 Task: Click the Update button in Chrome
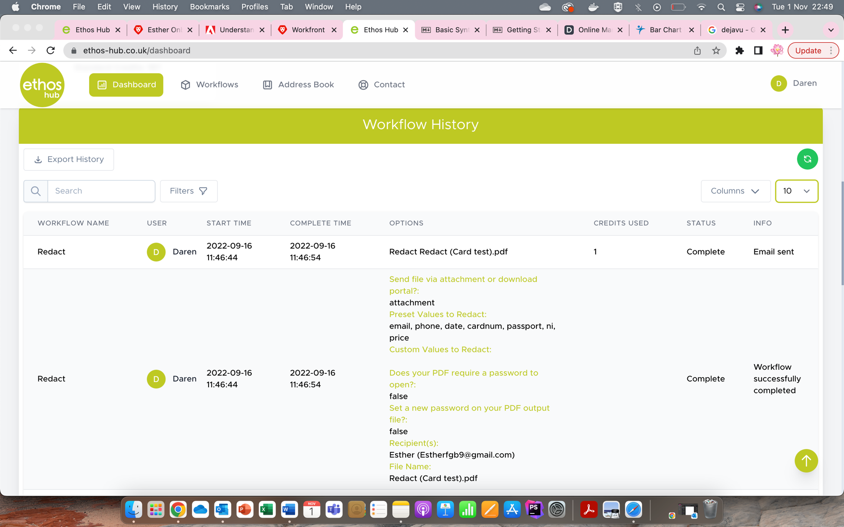point(809,50)
